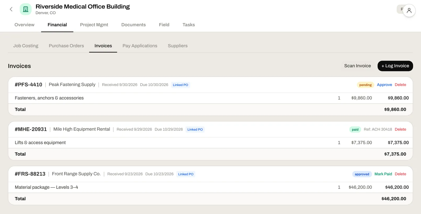Mark invoice #FRS-88213 as paid

383,174
